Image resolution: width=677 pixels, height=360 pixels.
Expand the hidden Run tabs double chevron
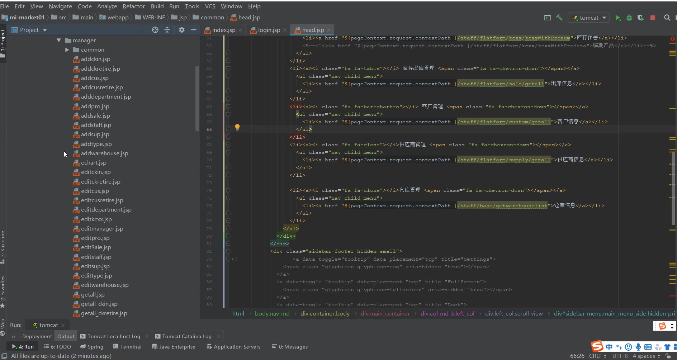pyautogui.click(x=14, y=336)
